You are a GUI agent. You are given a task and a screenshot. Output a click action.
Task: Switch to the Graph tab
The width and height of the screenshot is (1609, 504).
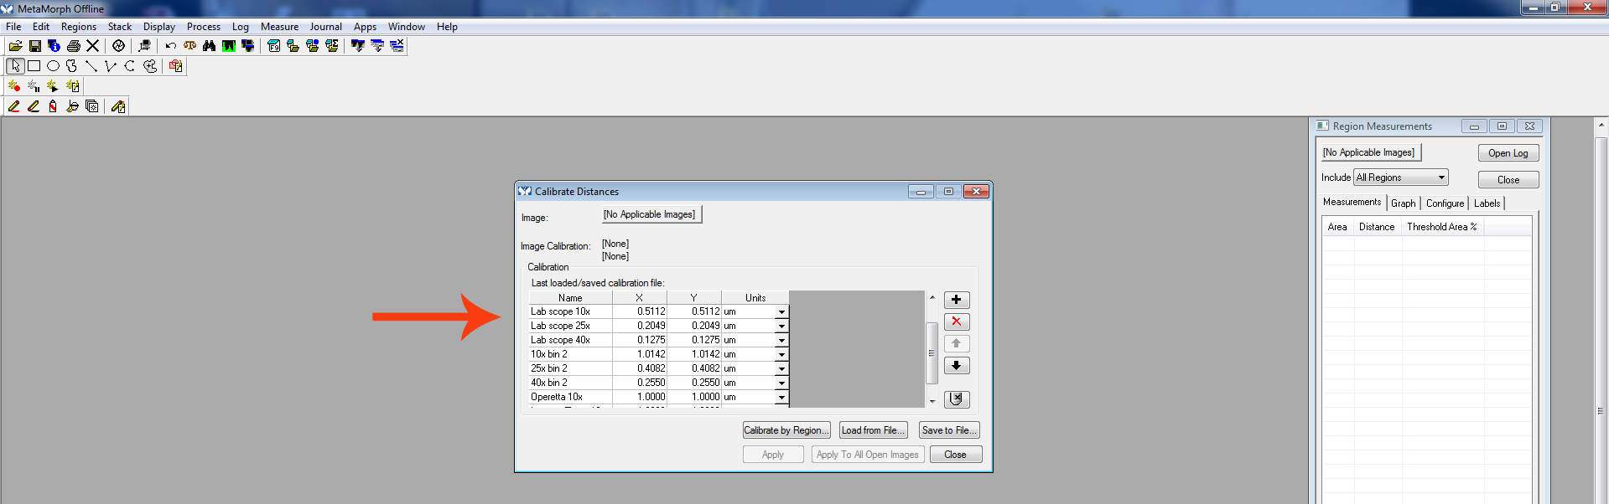[1404, 203]
